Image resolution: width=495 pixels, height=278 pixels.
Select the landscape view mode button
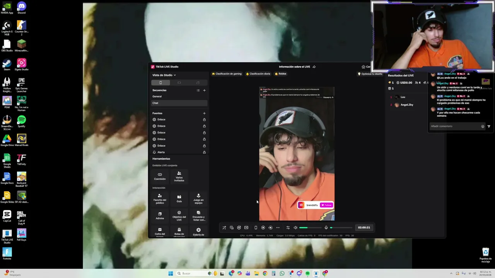click(179, 83)
